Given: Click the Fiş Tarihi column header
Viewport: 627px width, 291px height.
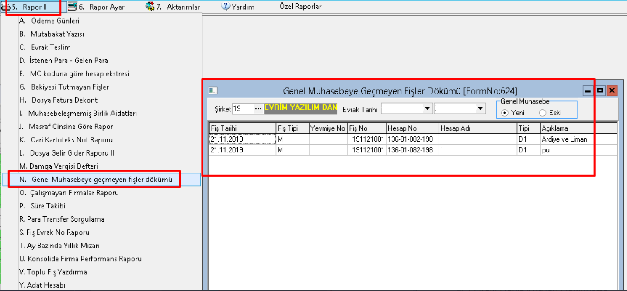Looking at the screenshot, I should (242, 128).
